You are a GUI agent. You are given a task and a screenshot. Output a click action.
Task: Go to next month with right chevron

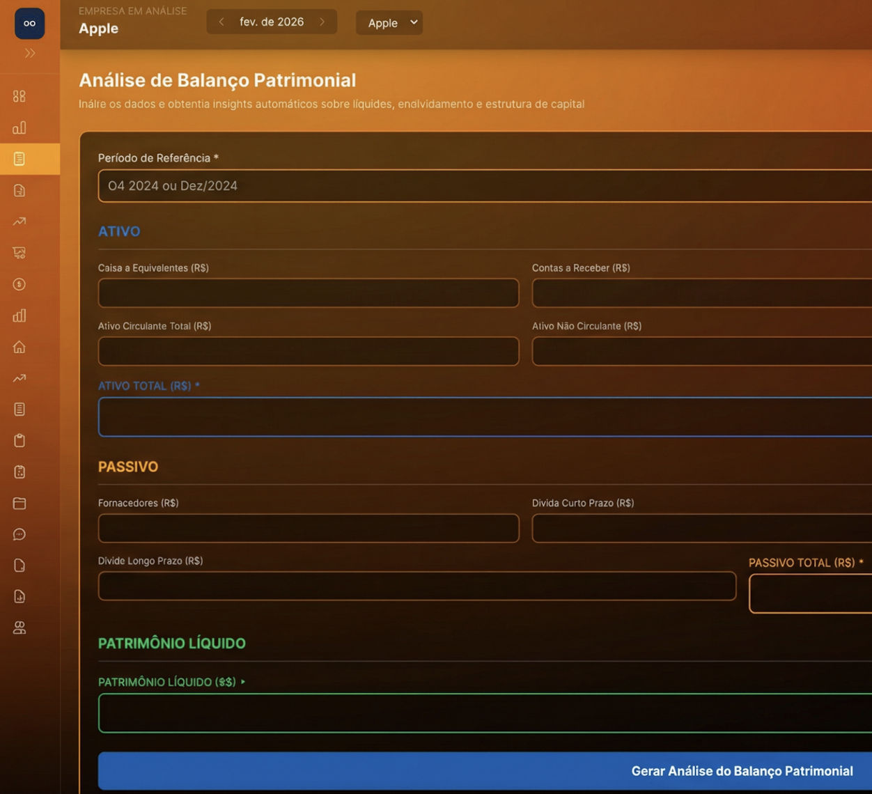pyautogui.click(x=322, y=22)
